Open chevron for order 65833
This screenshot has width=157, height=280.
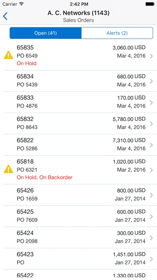pos(151,103)
